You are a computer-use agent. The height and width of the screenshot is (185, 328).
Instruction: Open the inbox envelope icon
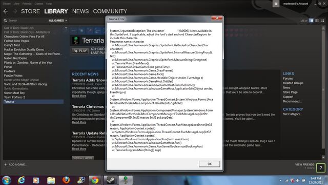point(276,4)
